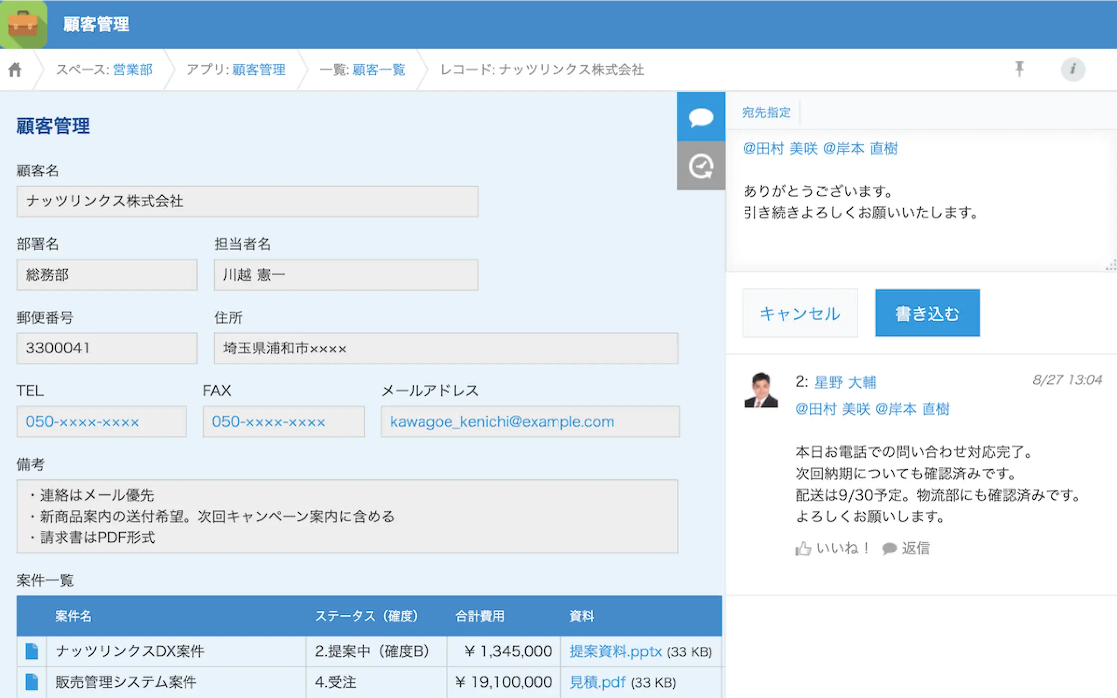Click the 宛先指定 tab
The height and width of the screenshot is (698, 1117).
click(x=766, y=113)
